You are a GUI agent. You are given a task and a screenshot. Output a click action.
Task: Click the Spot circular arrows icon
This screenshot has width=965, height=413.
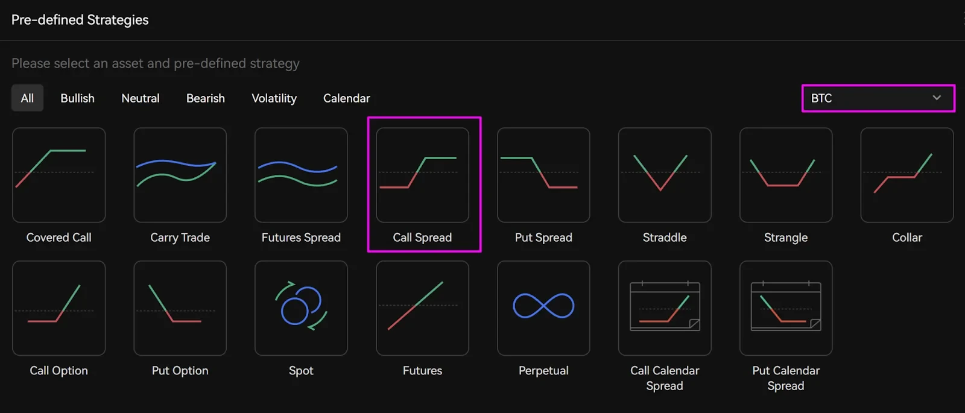coord(301,308)
